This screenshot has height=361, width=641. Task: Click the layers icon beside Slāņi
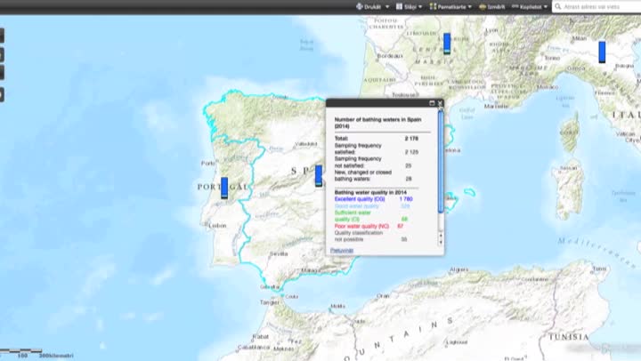click(399, 6)
